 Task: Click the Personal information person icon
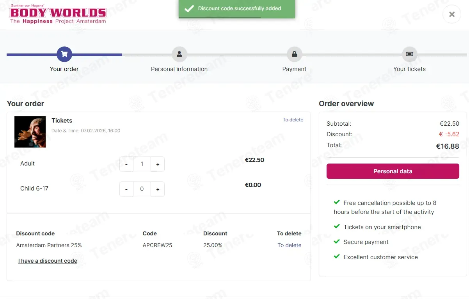pyautogui.click(x=179, y=54)
